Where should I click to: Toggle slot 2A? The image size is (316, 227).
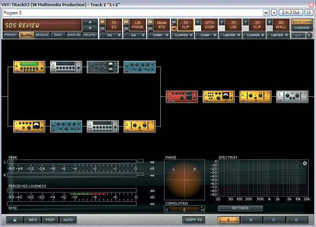click(126, 22)
